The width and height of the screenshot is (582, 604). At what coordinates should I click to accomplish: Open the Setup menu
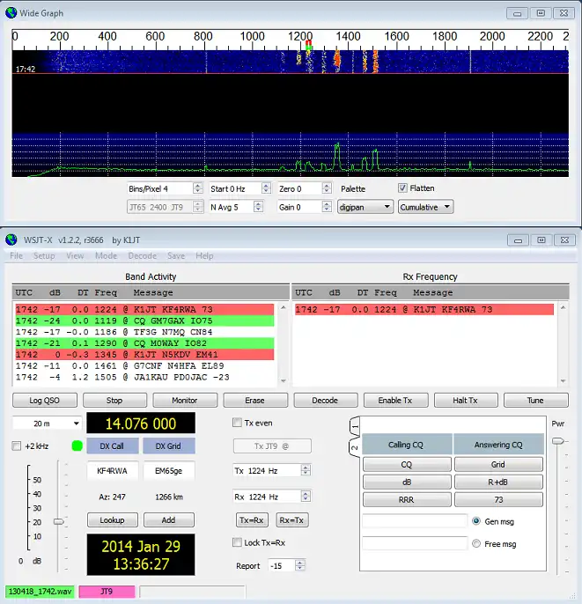(44, 256)
